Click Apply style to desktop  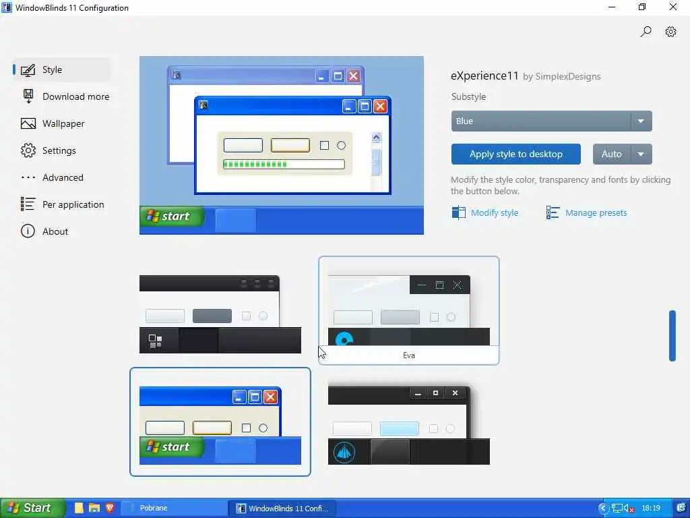pos(515,154)
